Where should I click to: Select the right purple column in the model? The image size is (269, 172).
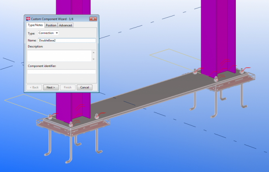click(219, 37)
